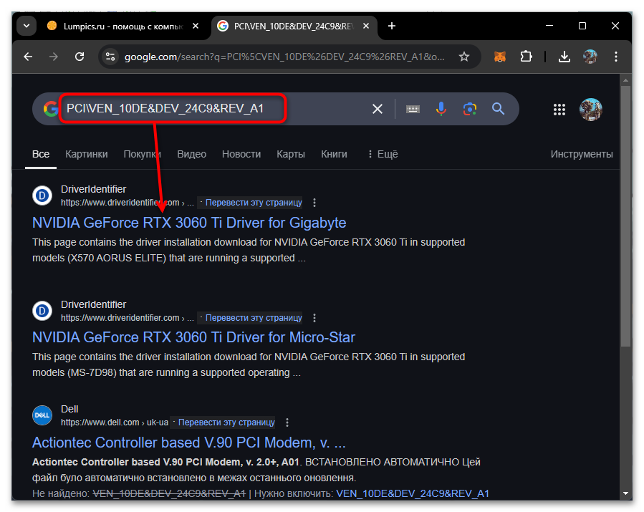Screen dimensions: 644x512
Task: Click the Google logo in search box
Action: [x=51, y=109]
